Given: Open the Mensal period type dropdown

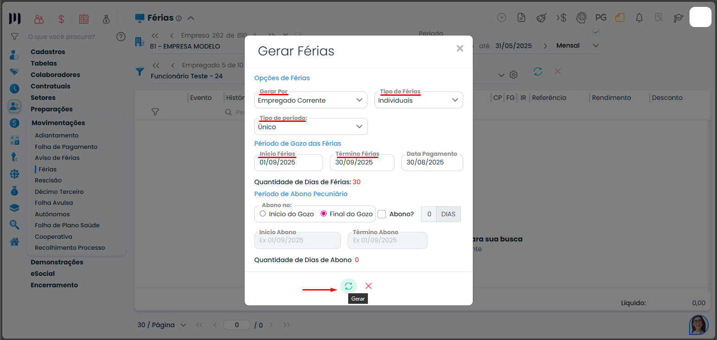Looking at the screenshot, I should [x=578, y=45].
